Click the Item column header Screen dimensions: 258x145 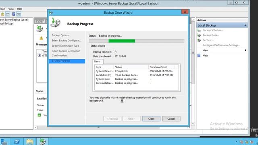tap(104, 67)
